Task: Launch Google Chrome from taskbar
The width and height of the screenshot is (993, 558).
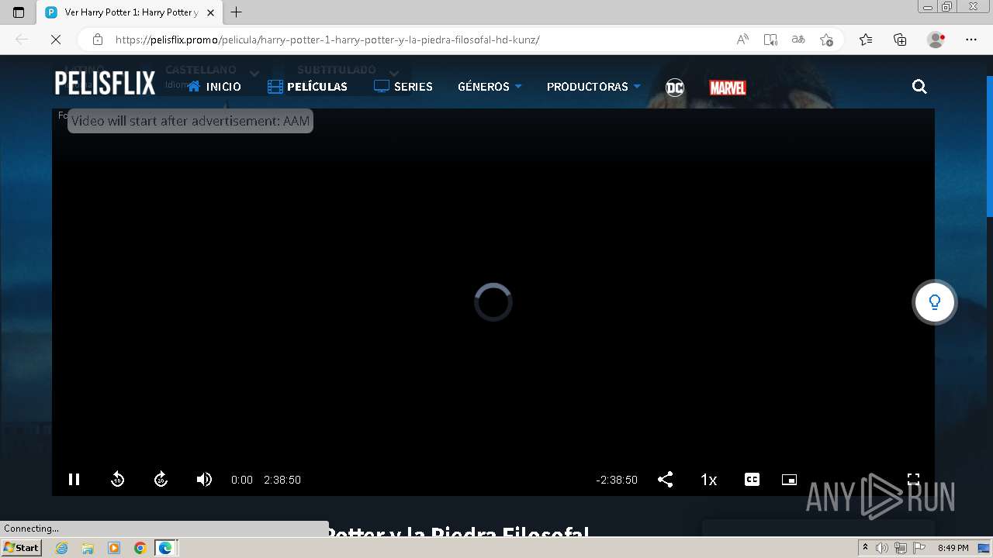Action: point(140,548)
